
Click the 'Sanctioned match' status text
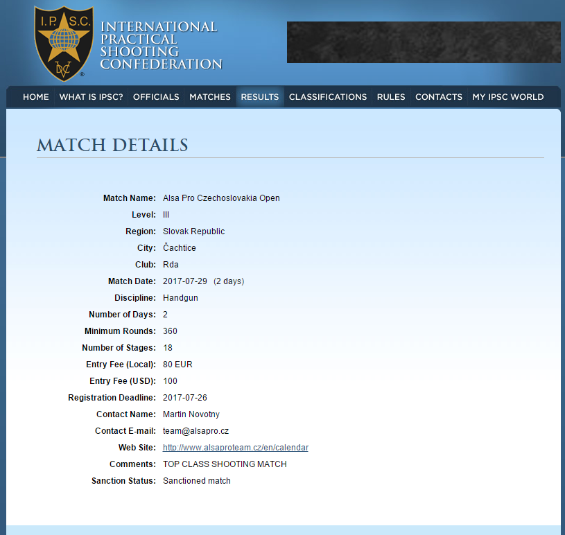197,481
